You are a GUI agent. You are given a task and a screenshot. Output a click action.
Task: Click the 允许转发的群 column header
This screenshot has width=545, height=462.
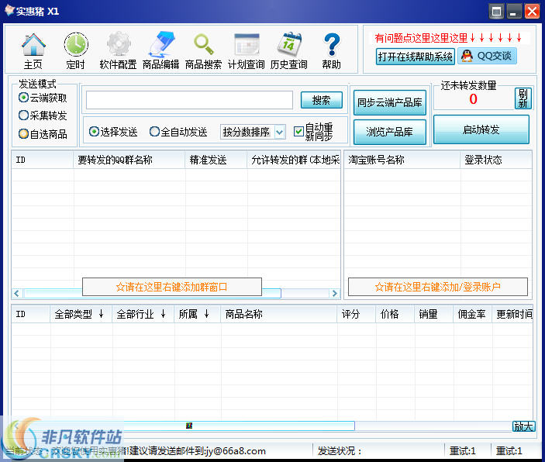pos(294,160)
